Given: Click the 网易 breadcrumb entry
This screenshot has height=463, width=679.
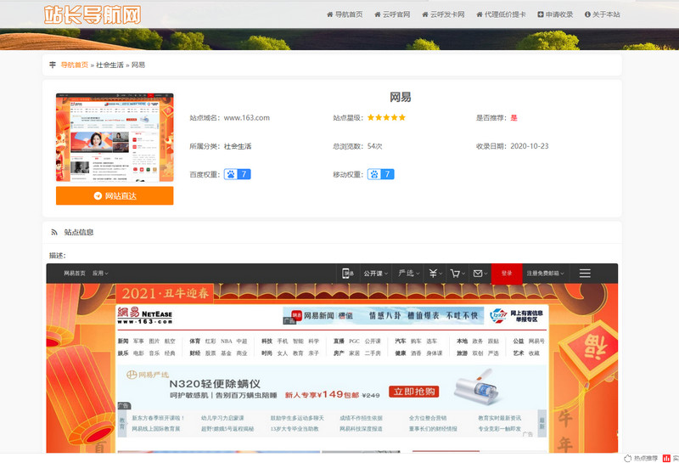Looking at the screenshot, I should (138, 65).
